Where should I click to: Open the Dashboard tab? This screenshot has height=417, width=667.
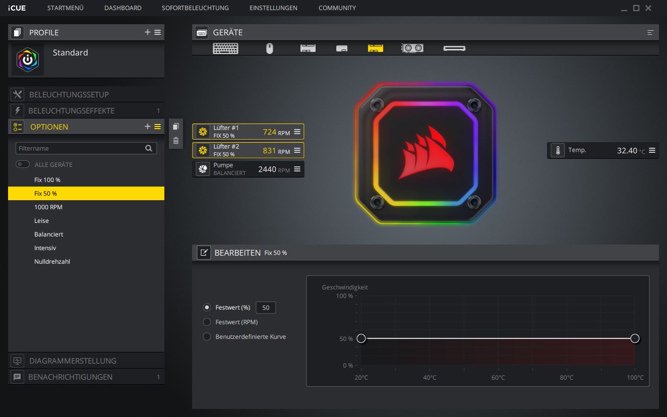[x=123, y=8]
